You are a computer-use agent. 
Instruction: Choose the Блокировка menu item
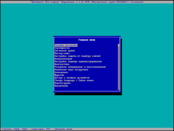pos(61,72)
